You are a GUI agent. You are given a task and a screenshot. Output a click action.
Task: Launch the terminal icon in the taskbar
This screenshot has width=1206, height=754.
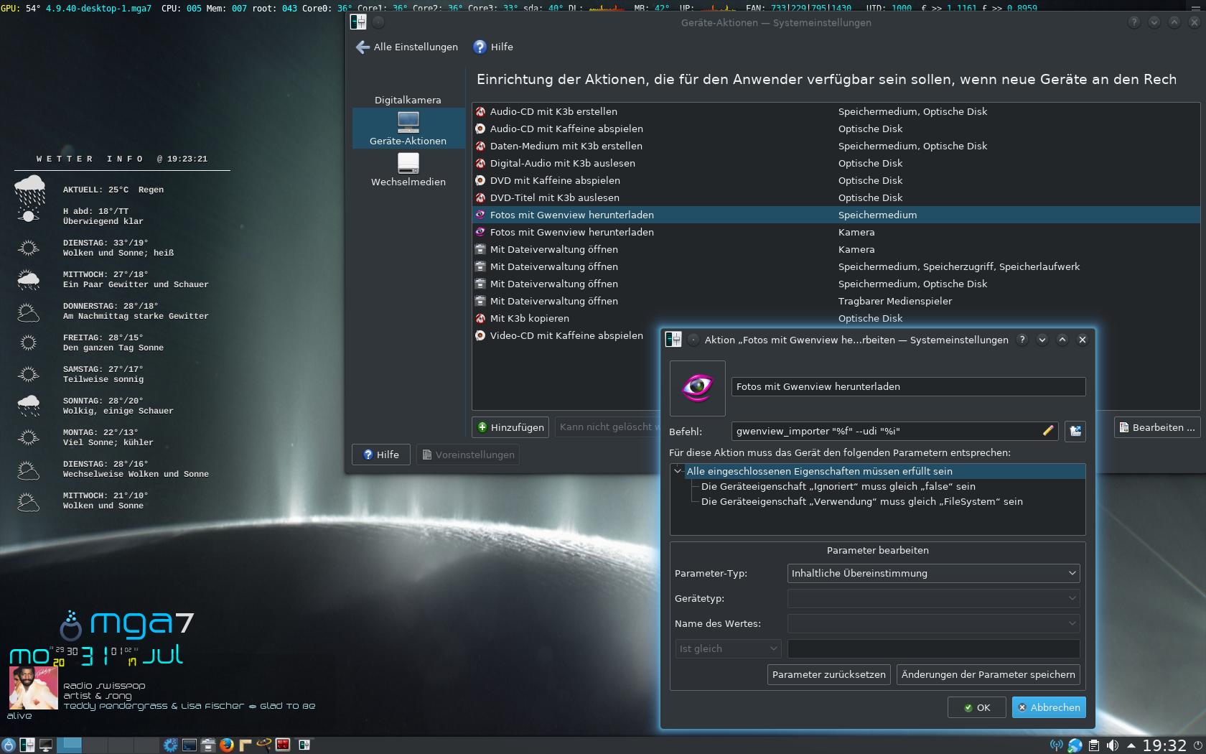pyautogui.click(x=190, y=745)
